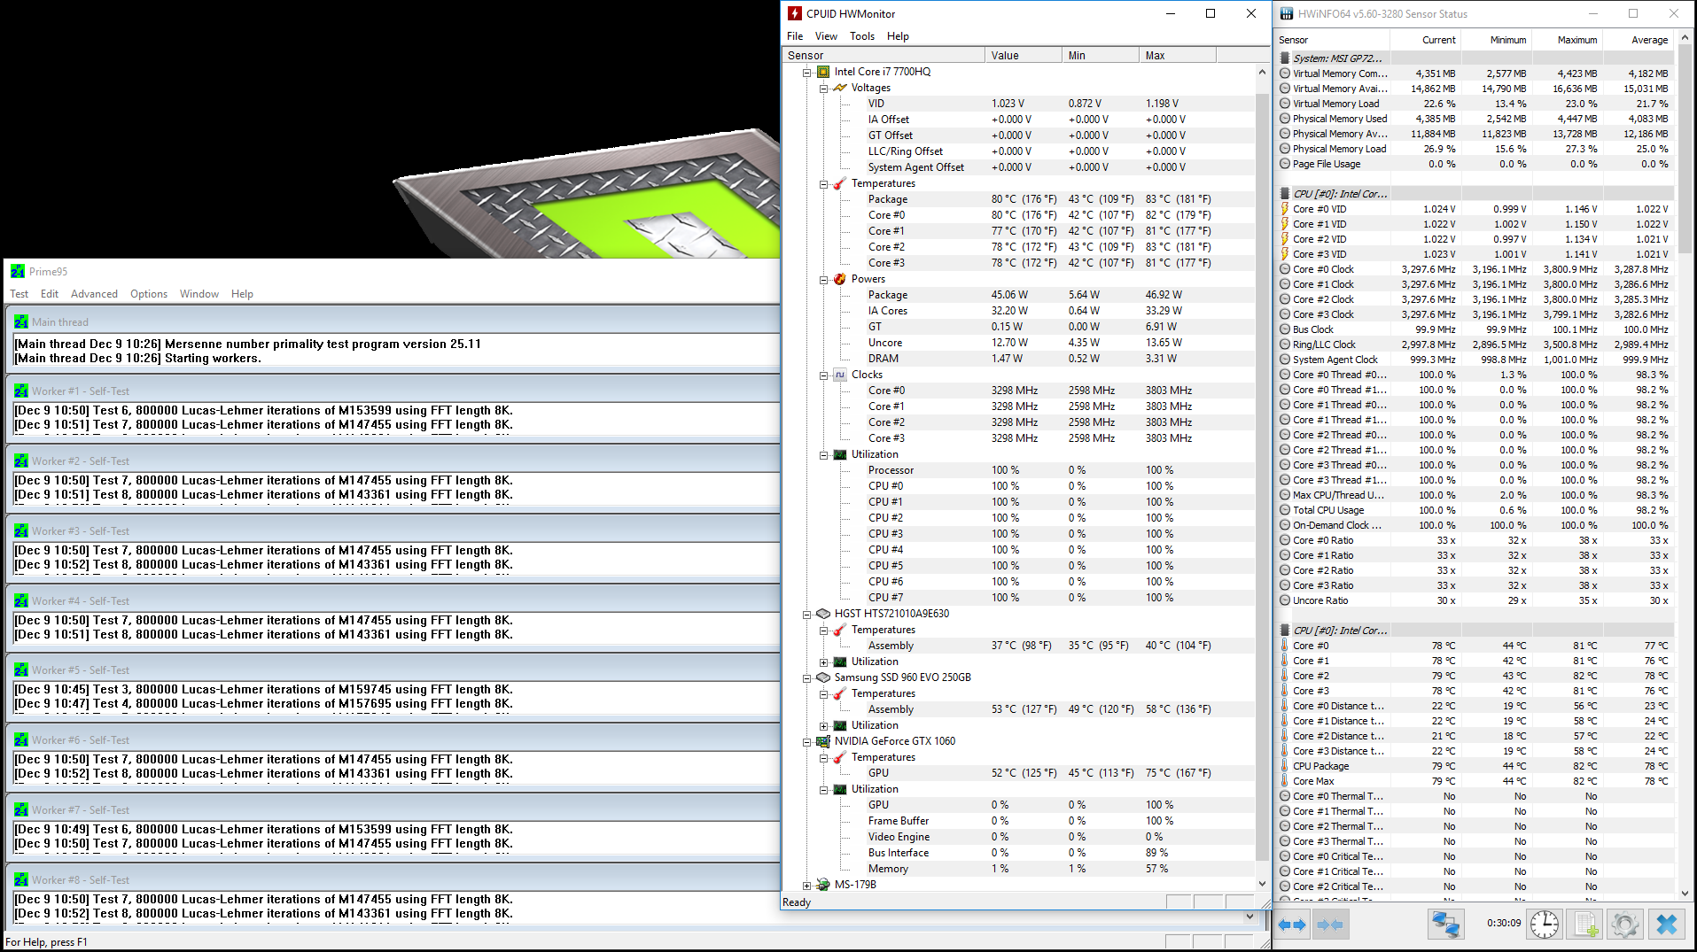
Task: Open HWMonitor View menu
Action: click(826, 36)
